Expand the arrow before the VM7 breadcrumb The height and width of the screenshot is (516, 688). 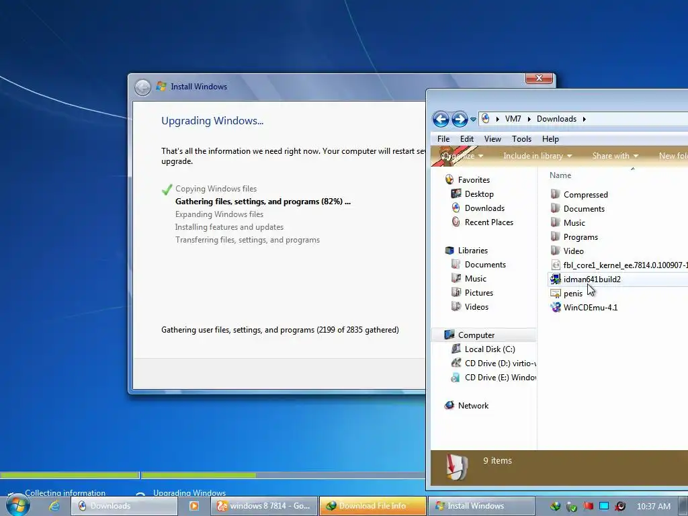[498, 120]
